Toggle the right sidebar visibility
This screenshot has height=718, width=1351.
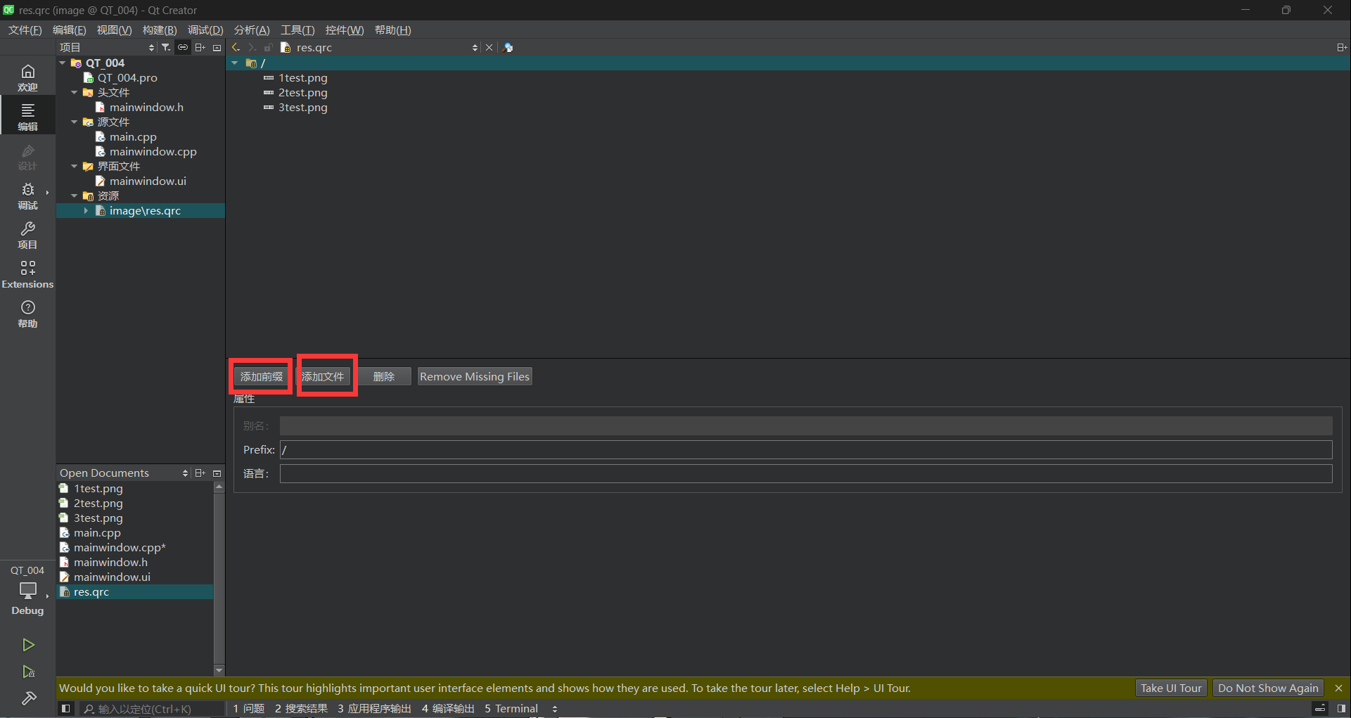pyautogui.click(x=1341, y=708)
